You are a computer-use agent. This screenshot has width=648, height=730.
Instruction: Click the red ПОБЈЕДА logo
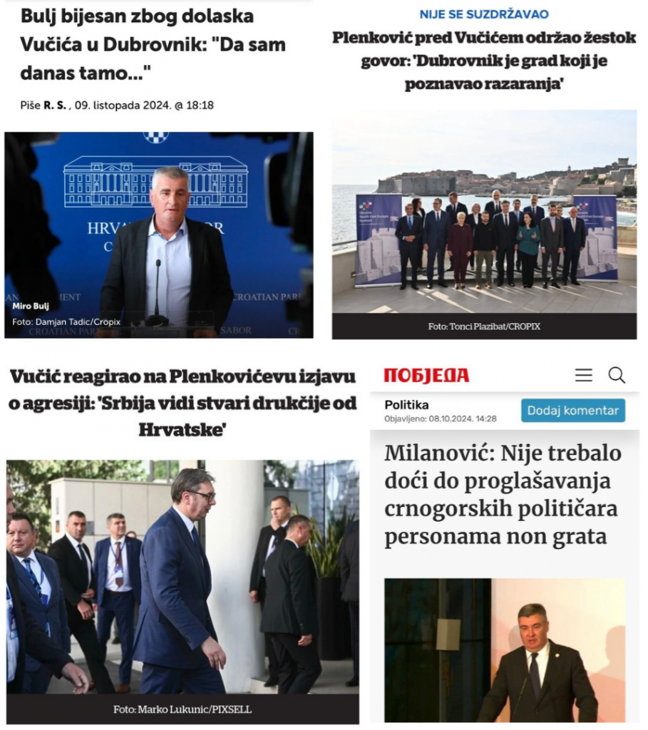[x=426, y=375]
